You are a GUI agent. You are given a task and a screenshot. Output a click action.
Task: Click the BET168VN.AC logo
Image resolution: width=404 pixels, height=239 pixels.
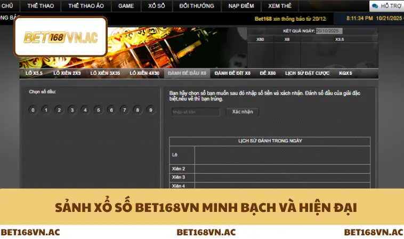point(60,37)
